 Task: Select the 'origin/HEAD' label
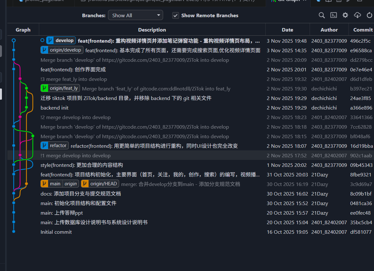100,184
